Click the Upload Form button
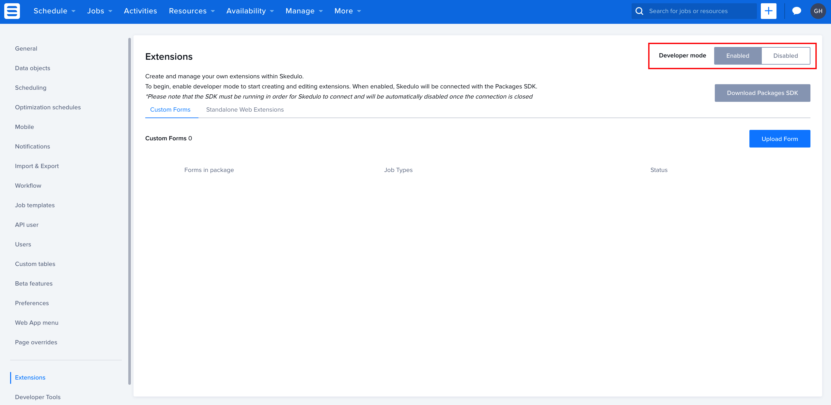Screen dimensions: 831x405 point(779,138)
